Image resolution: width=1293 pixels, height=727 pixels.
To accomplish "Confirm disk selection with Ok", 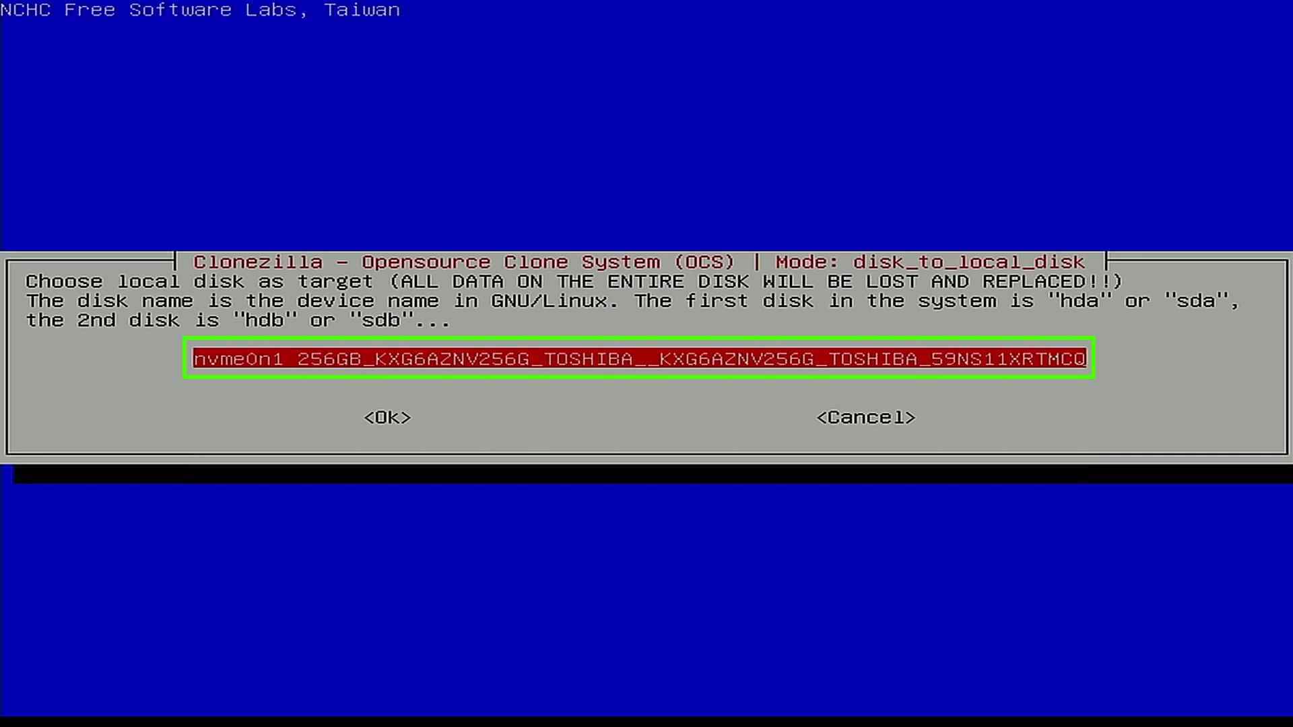I will (x=387, y=417).
